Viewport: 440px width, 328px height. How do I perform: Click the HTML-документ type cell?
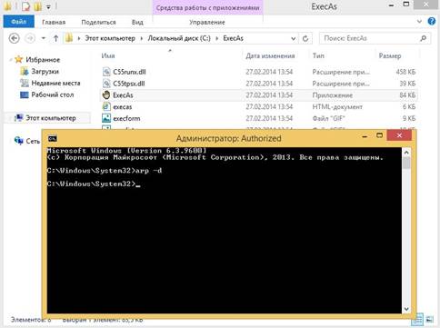pyautogui.click(x=337, y=106)
